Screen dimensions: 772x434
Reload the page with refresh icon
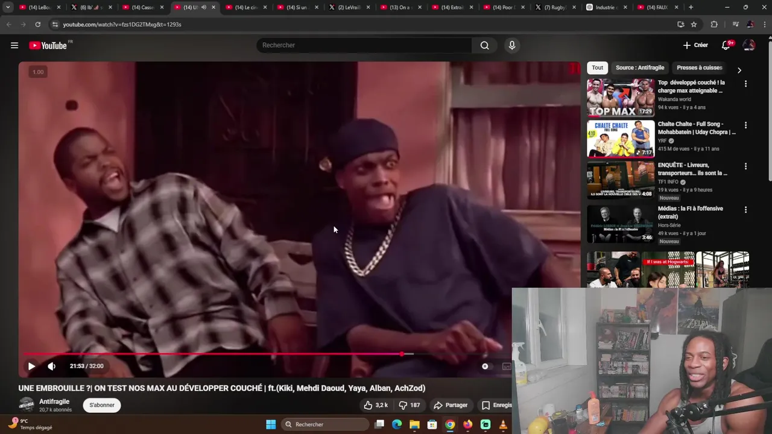(37, 24)
